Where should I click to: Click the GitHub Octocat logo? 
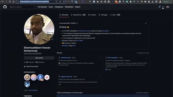pyautogui.click(x=5, y=7)
